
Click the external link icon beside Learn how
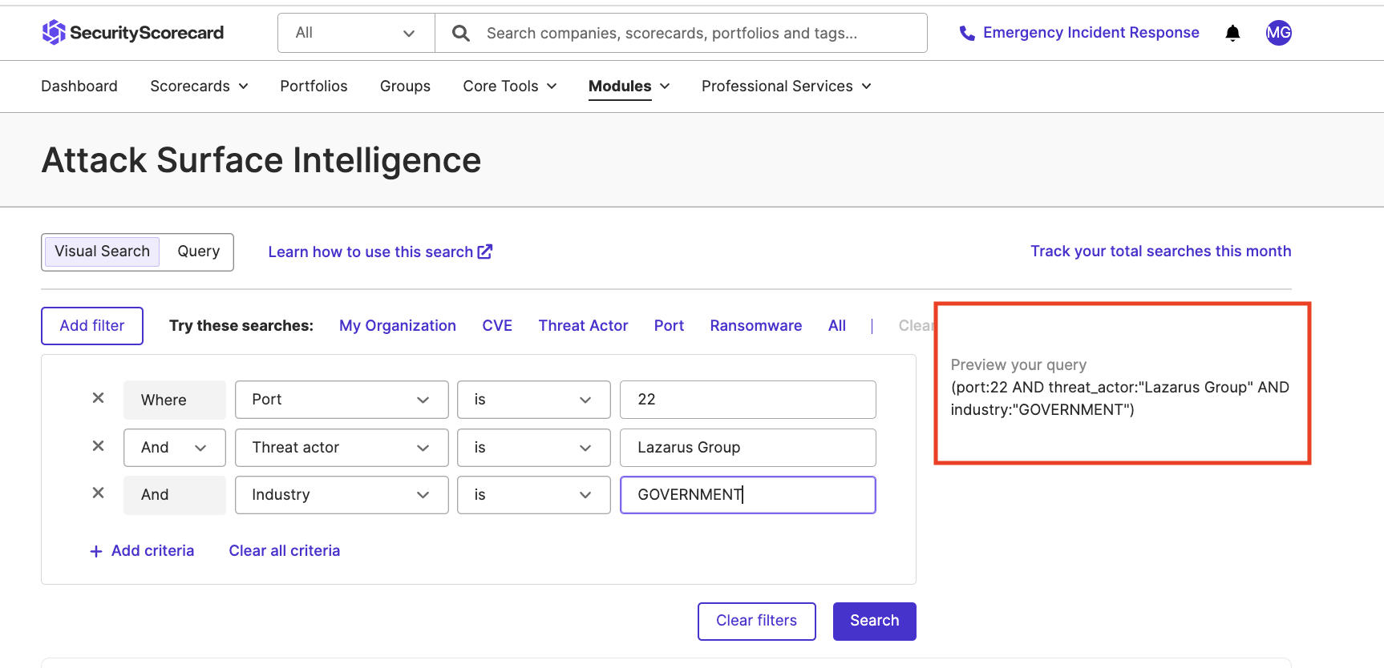point(485,252)
